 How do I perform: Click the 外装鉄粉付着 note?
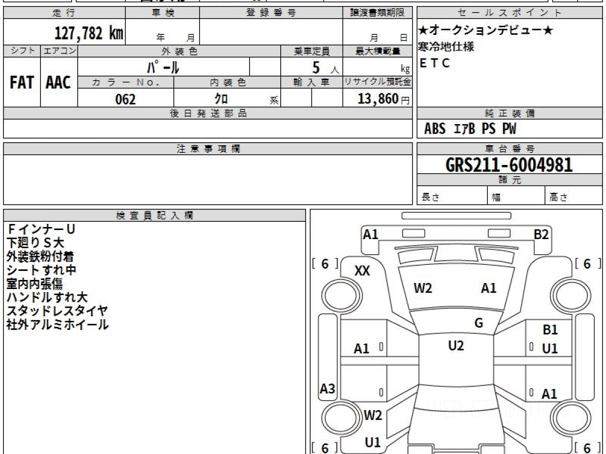pyautogui.click(x=40, y=256)
